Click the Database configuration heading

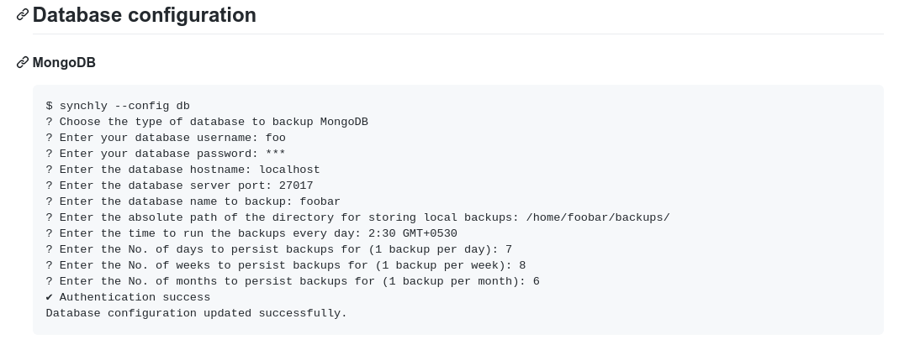[144, 15]
